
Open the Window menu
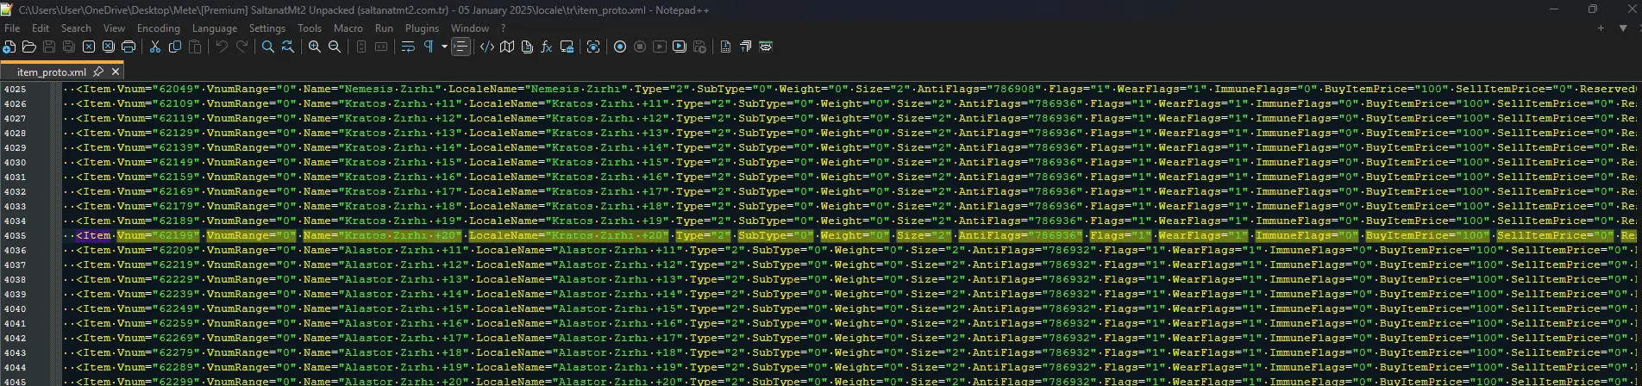pyautogui.click(x=470, y=28)
